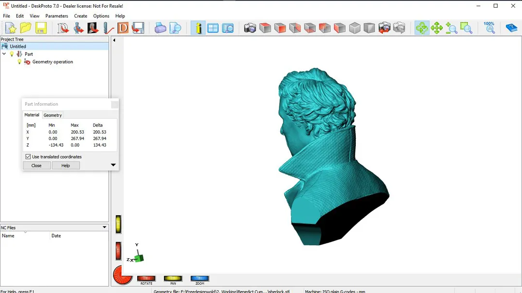Click the yellow vertical thumbwheel
This screenshot has height=293, width=522.
pos(118,224)
